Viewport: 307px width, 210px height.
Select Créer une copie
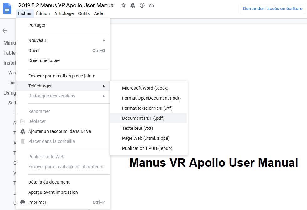[x=44, y=60]
